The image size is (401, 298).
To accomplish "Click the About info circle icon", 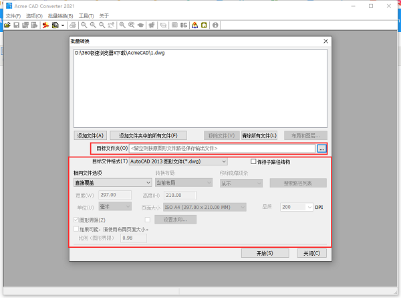I will coord(215,25).
